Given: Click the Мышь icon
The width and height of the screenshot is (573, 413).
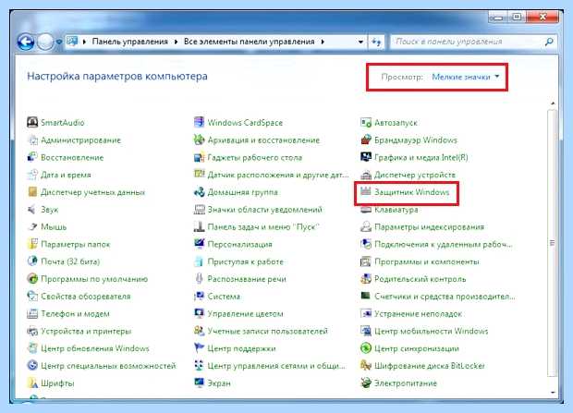Looking at the screenshot, I should (32, 226).
